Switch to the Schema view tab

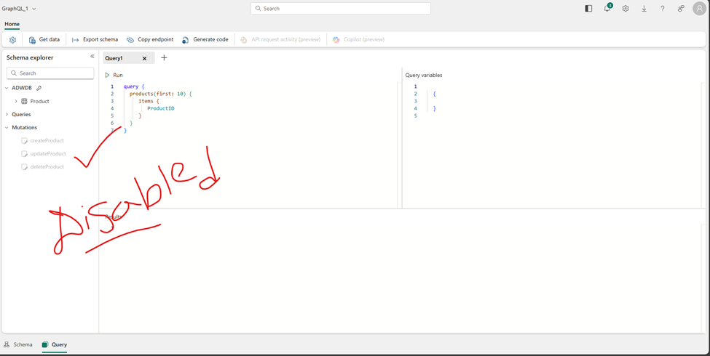(x=18, y=344)
